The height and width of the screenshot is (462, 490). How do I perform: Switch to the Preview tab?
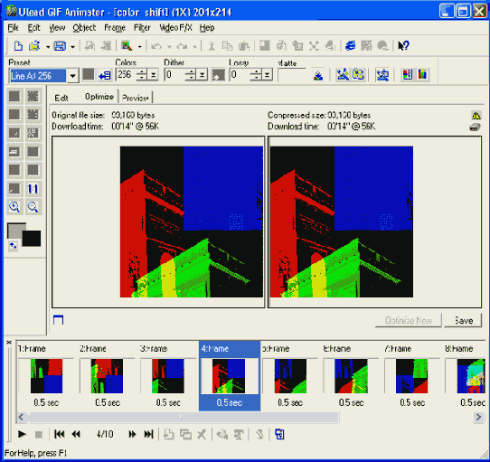pyautogui.click(x=136, y=98)
